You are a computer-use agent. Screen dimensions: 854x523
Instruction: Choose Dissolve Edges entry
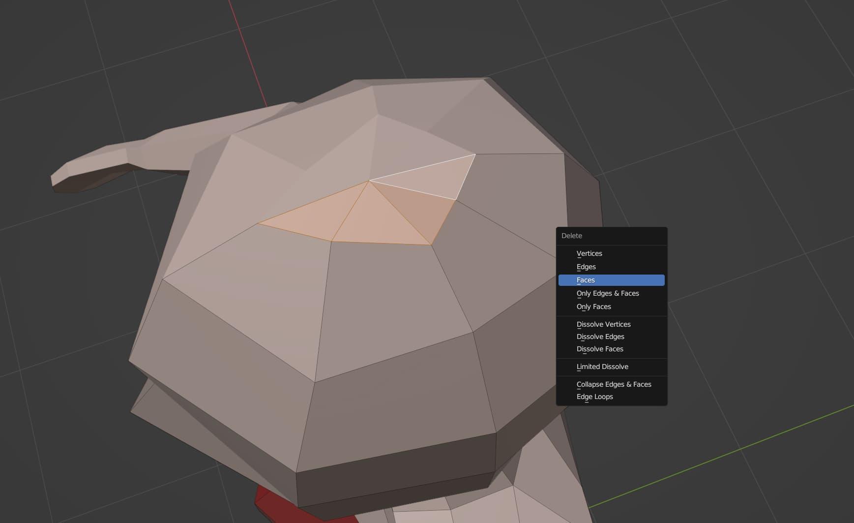tap(611, 337)
